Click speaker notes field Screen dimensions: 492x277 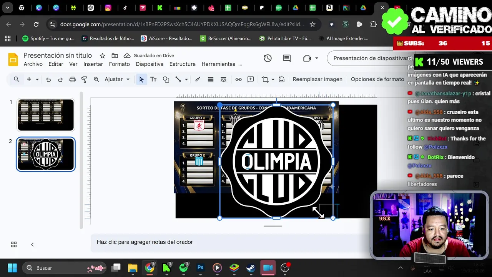231,242
